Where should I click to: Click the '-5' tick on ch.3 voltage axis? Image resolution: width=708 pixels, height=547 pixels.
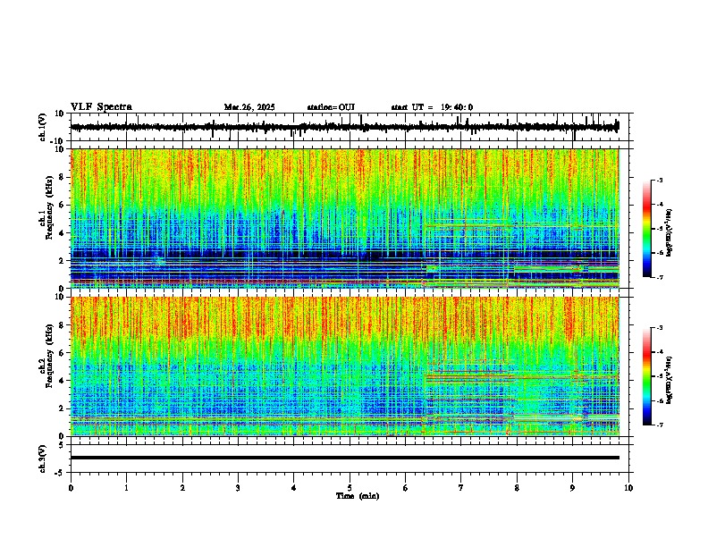click(61, 473)
